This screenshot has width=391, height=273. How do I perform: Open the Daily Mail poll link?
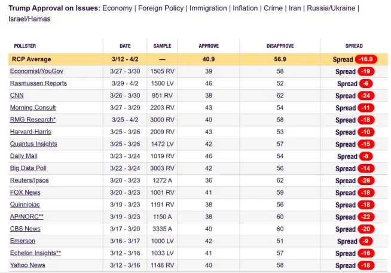pyautogui.click(x=24, y=156)
